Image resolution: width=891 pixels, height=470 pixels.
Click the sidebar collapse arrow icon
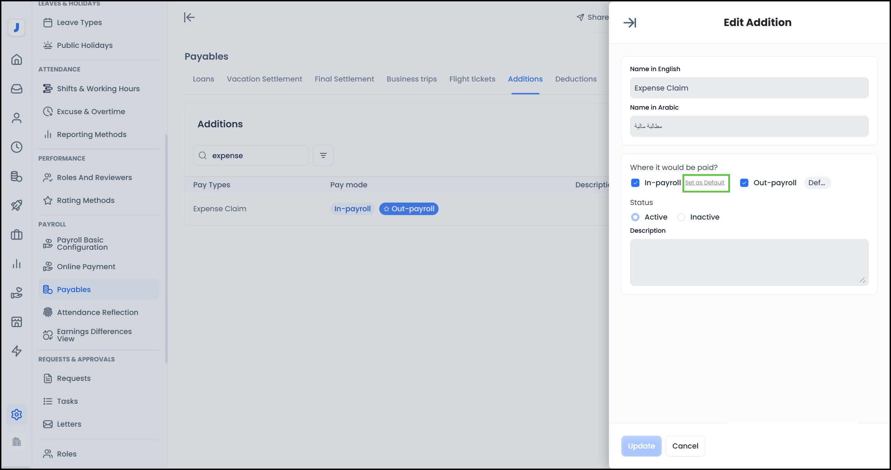189,17
